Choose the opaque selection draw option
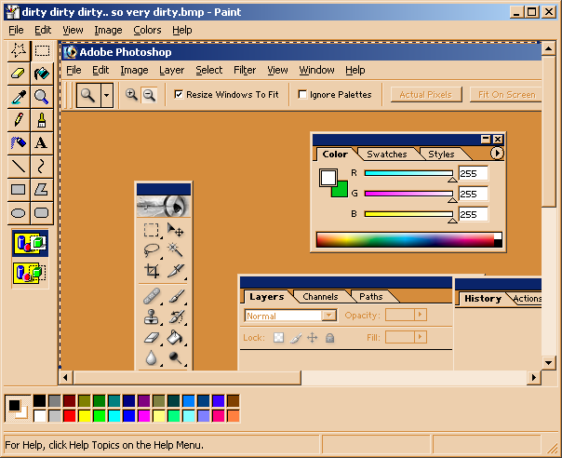The width and height of the screenshot is (562, 458). [x=30, y=244]
